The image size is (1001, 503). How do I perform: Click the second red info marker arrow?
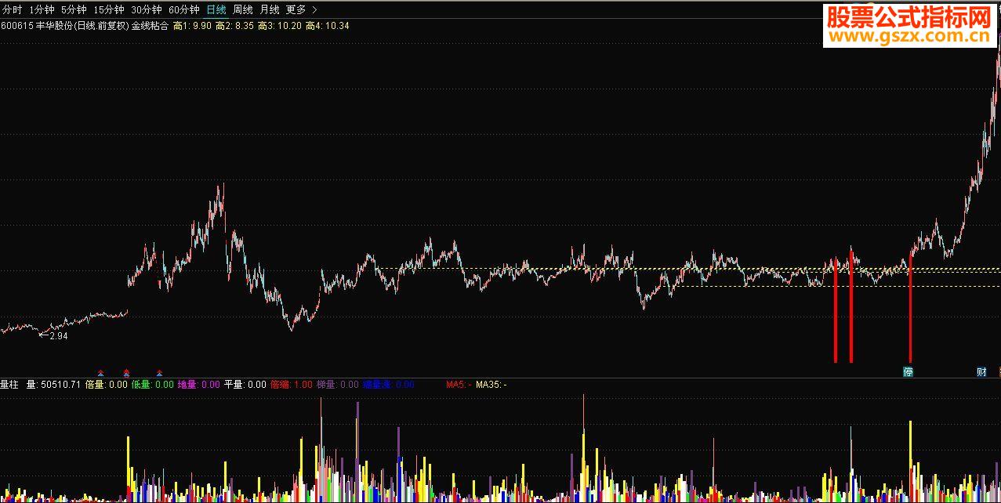pyautogui.click(x=126, y=373)
